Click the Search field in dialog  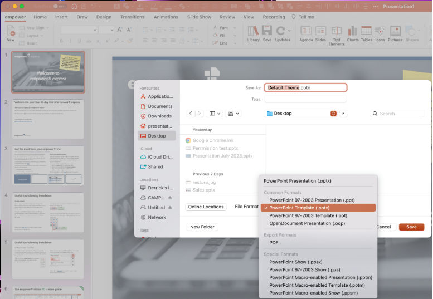click(397, 114)
